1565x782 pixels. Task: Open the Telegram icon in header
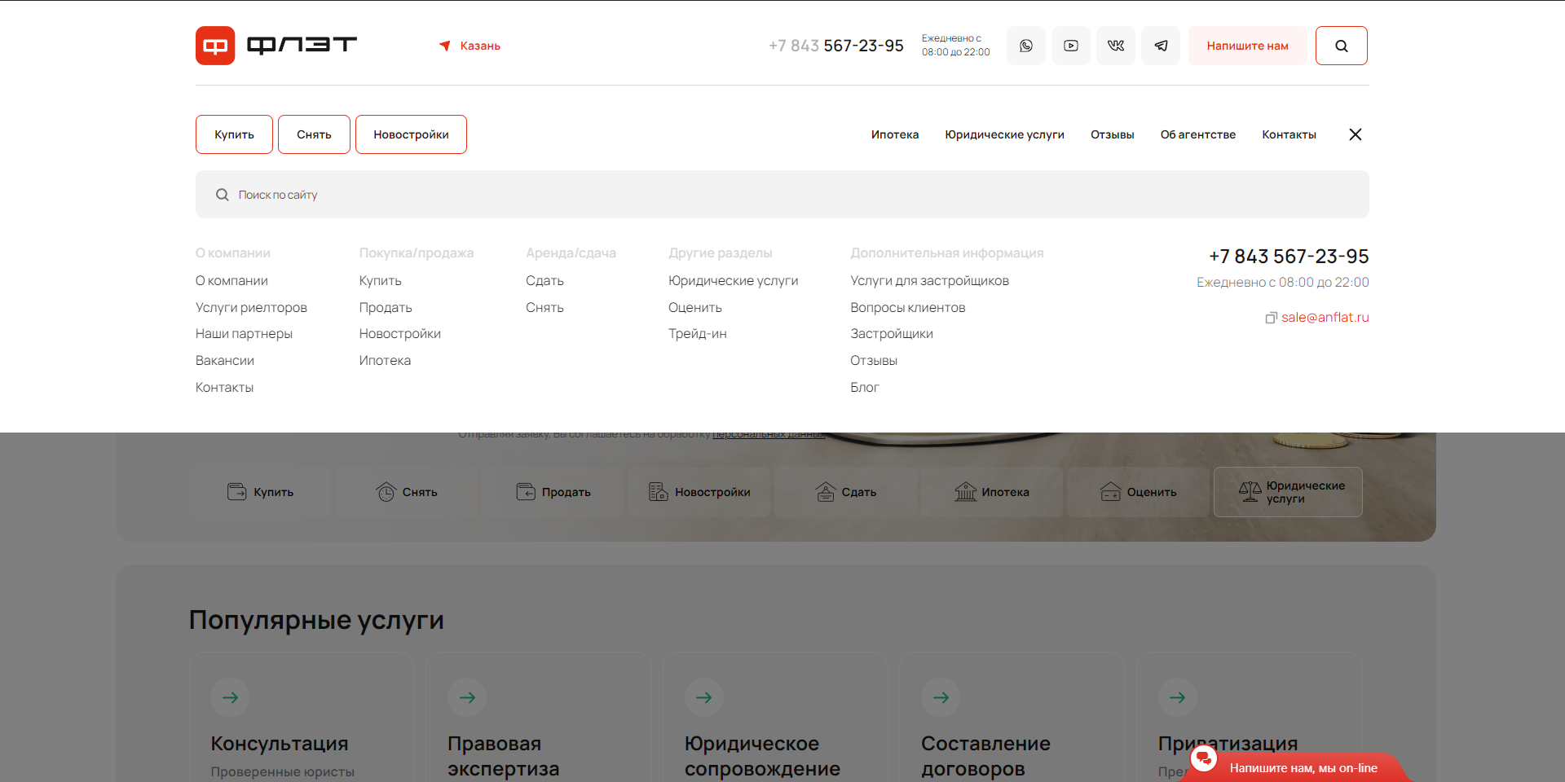tap(1161, 46)
